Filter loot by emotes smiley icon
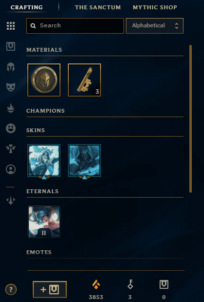Image resolution: width=204 pixels, height=302 pixels. click(11, 128)
